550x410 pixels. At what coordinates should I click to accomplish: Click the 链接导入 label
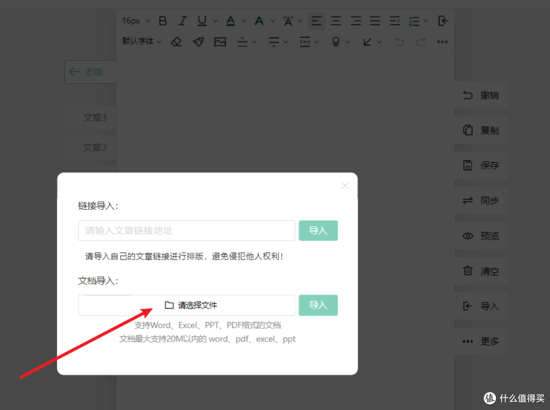click(x=98, y=206)
